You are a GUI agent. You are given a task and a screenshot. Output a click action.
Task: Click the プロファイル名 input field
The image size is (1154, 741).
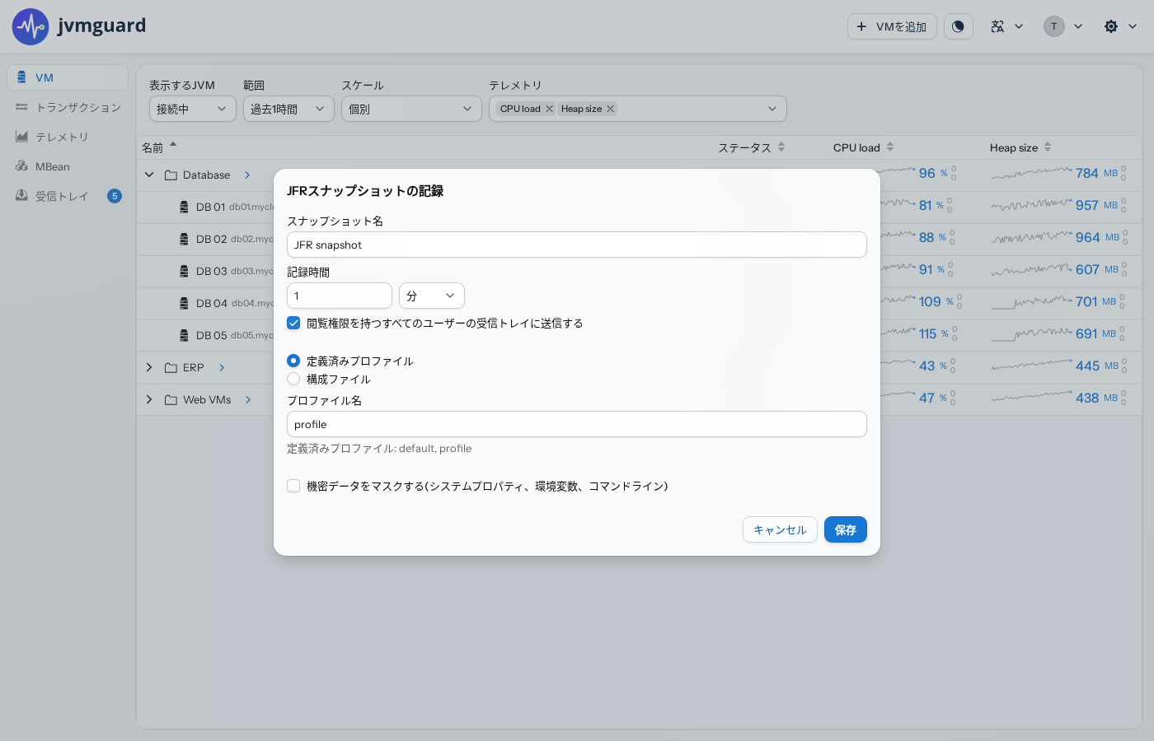pos(577,424)
